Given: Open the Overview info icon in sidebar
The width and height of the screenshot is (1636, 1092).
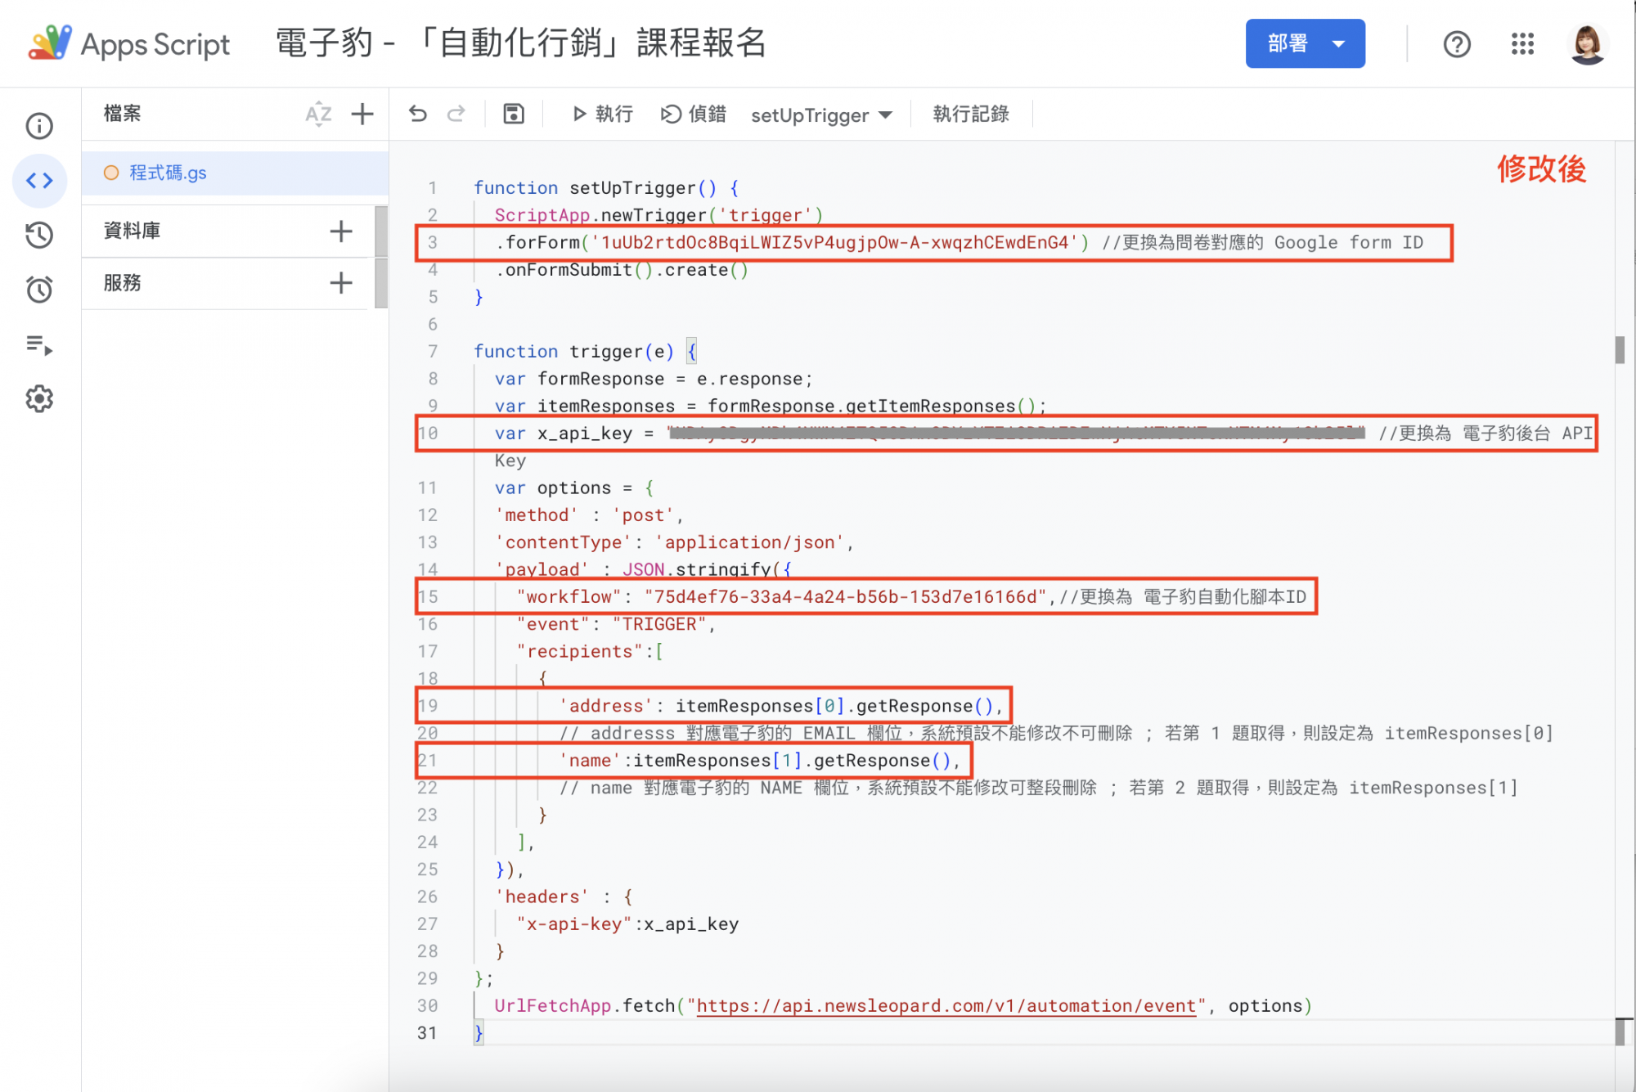Looking at the screenshot, I should (x=39, y=126).
